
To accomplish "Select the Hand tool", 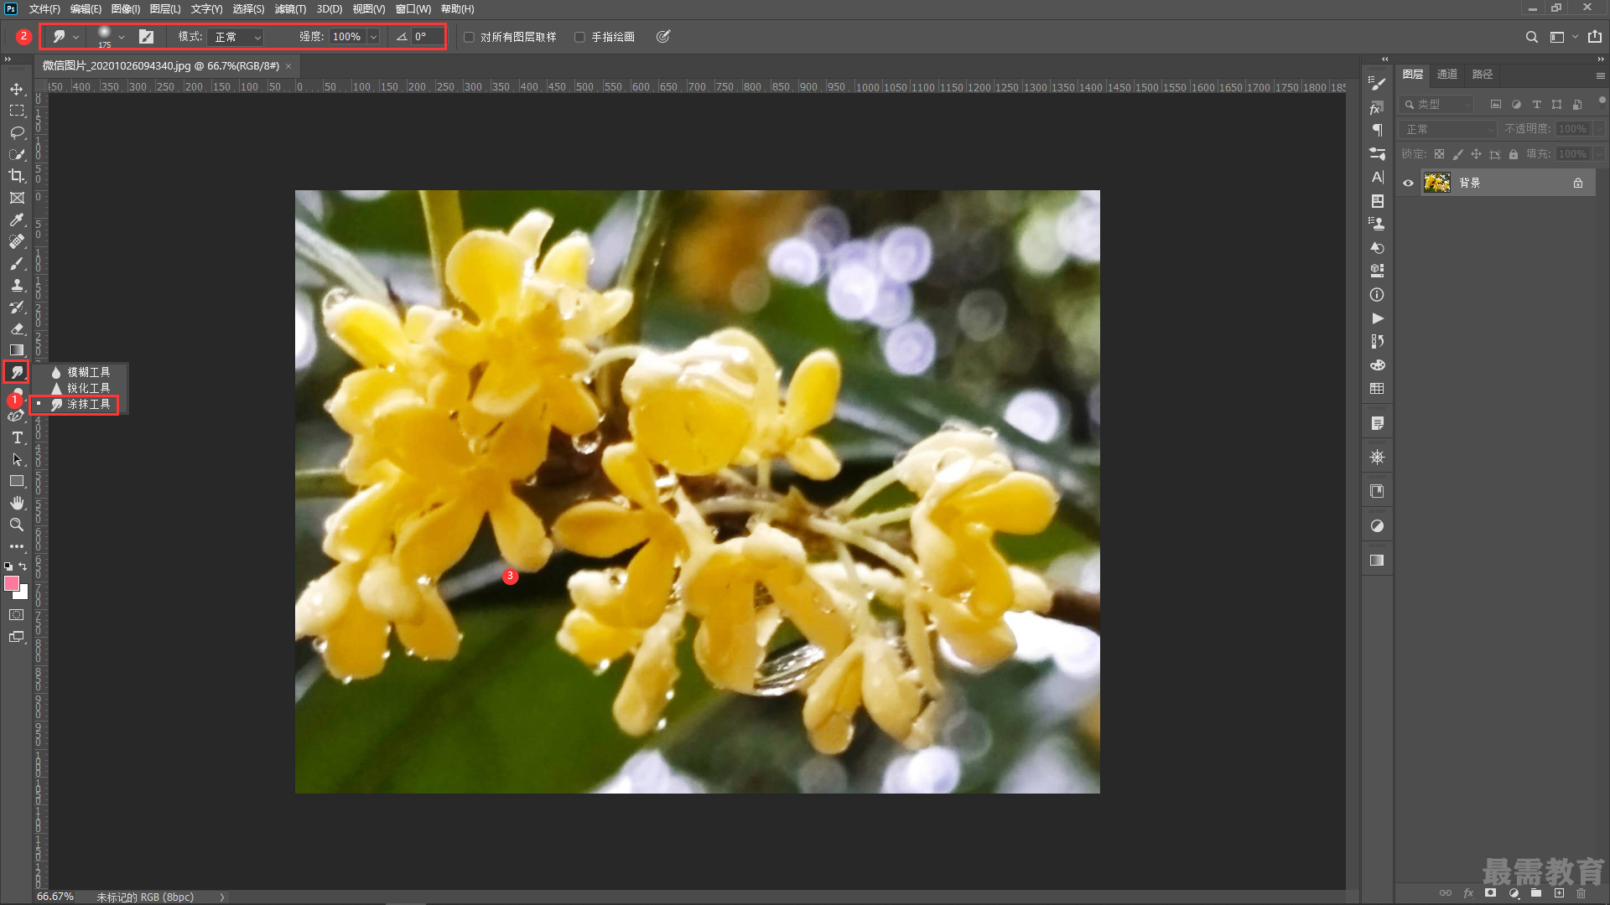I will tap(17, 503).
